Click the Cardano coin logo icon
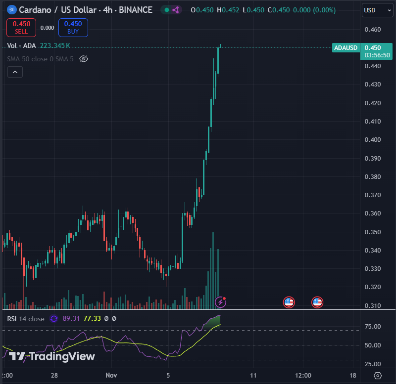This screenshot has height=384, width=396. (x=12, y=10)
